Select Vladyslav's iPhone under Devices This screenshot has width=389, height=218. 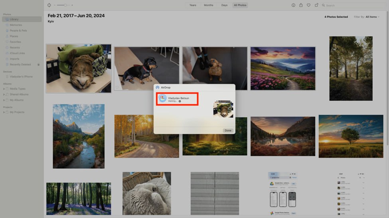(x=21, y=77)
